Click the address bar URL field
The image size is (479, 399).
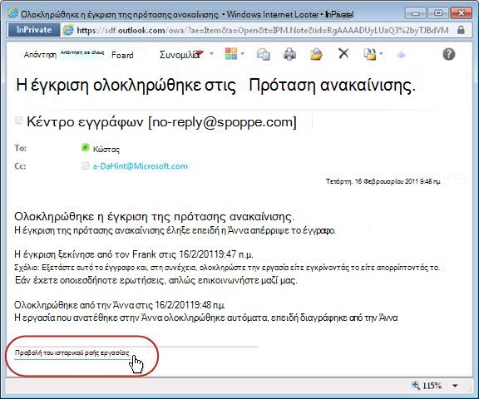(263, 30)
